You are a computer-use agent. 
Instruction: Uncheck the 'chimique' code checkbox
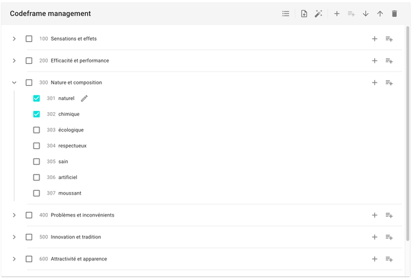pos(37,114)
